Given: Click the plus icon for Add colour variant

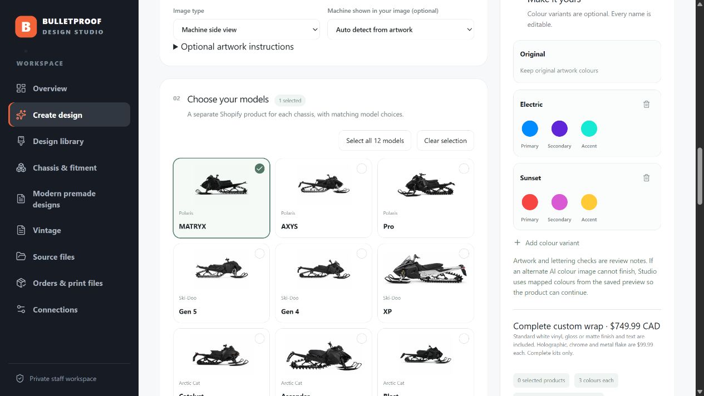Looking at the screenshot, I should [517, 242].
